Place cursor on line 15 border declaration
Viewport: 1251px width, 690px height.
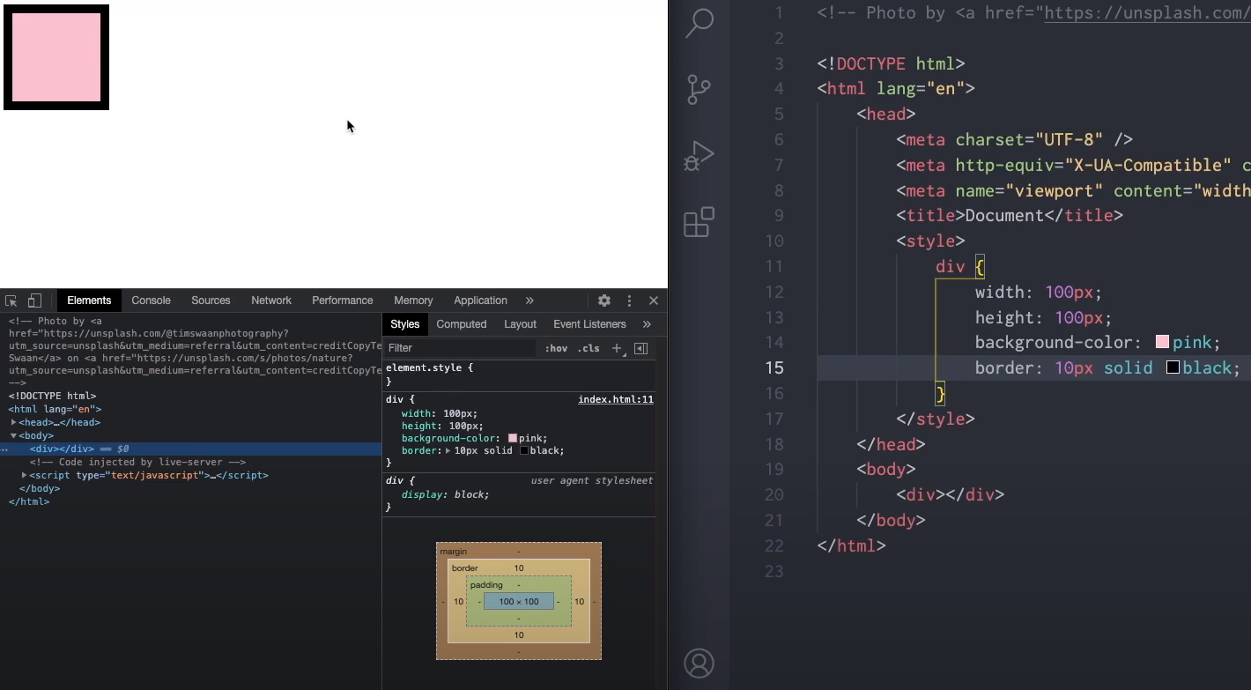tap(1107, 367)
